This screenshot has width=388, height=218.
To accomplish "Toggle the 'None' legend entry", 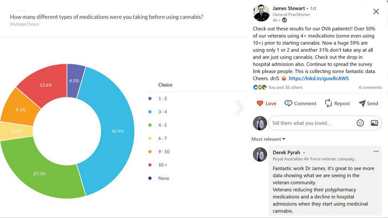I will pyautogui.click(x=163, y=178).
